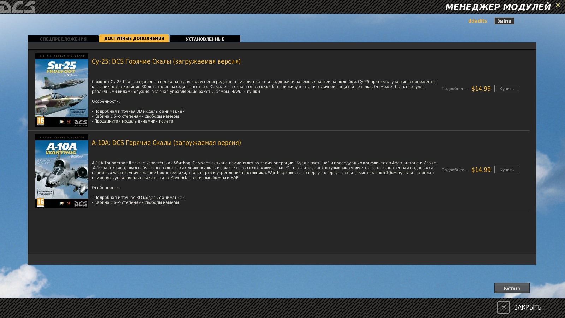Screen dimensions: 565x318
Task: Click age rating 16 badge on Su-25 cover
Action: 41,121
